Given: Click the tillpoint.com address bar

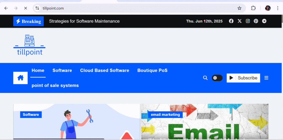Looking at the screenshot, I should pyautogui.click(x=139, y=8).
